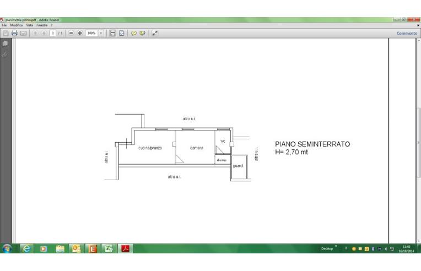Open the Modifica menu

click(x=16, y=25)
